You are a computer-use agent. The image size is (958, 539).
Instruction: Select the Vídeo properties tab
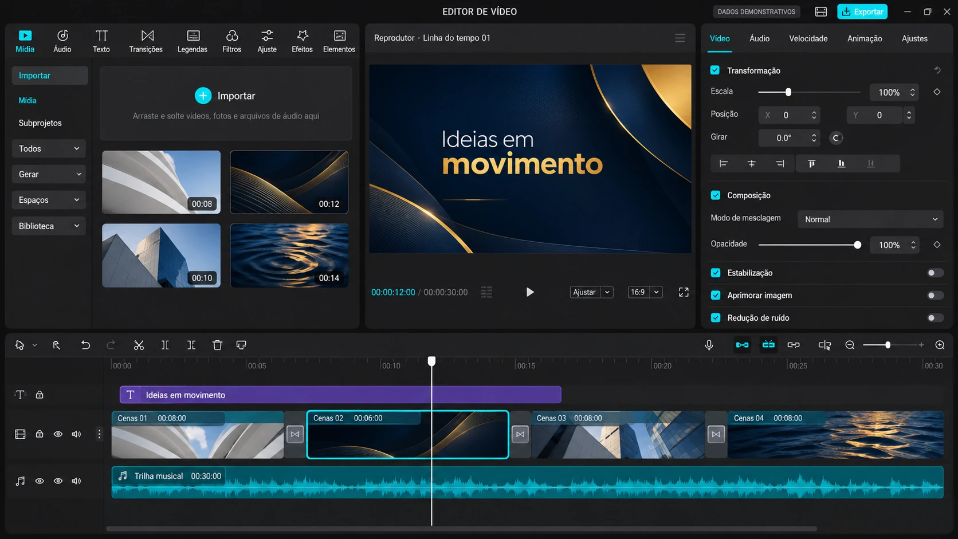pos(720,38)
